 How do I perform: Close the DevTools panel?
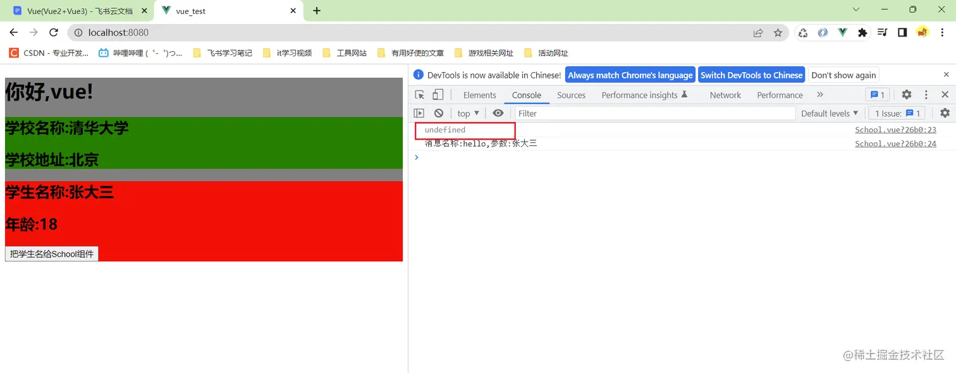pos(945,95)
